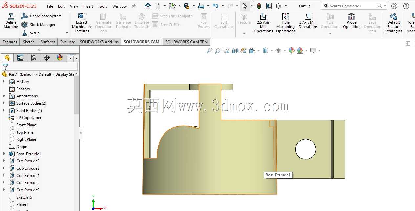Click Hole Machining Operations
This screenshot has width=415, height=211.
(x=286, y=23)
